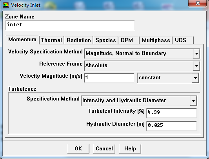
Task: Edit the Zone Name field
Action: [x=70, y=26]
